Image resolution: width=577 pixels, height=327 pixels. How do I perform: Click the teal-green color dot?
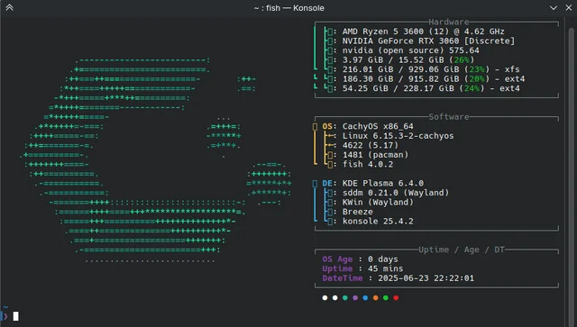[345, 298]
